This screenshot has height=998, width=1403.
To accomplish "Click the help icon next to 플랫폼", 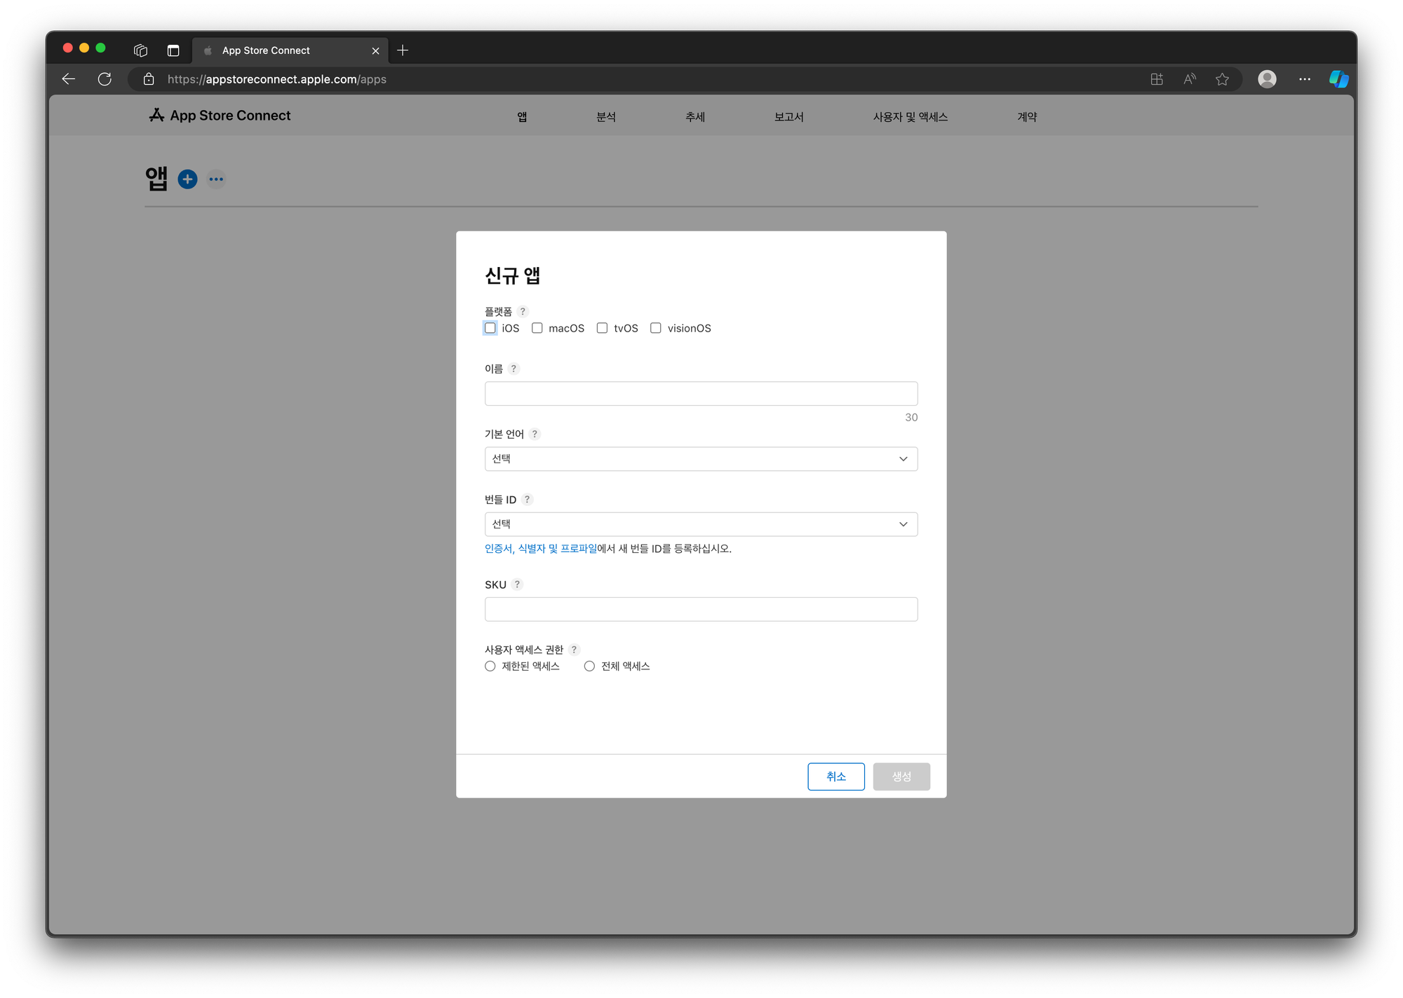I will click(523, 311).
